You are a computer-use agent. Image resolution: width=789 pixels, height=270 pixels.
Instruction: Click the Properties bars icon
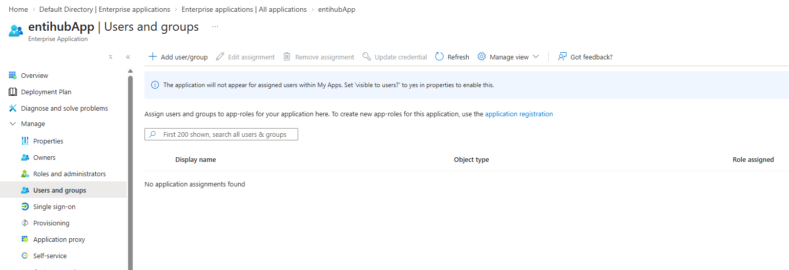click(x=25, y=141)
